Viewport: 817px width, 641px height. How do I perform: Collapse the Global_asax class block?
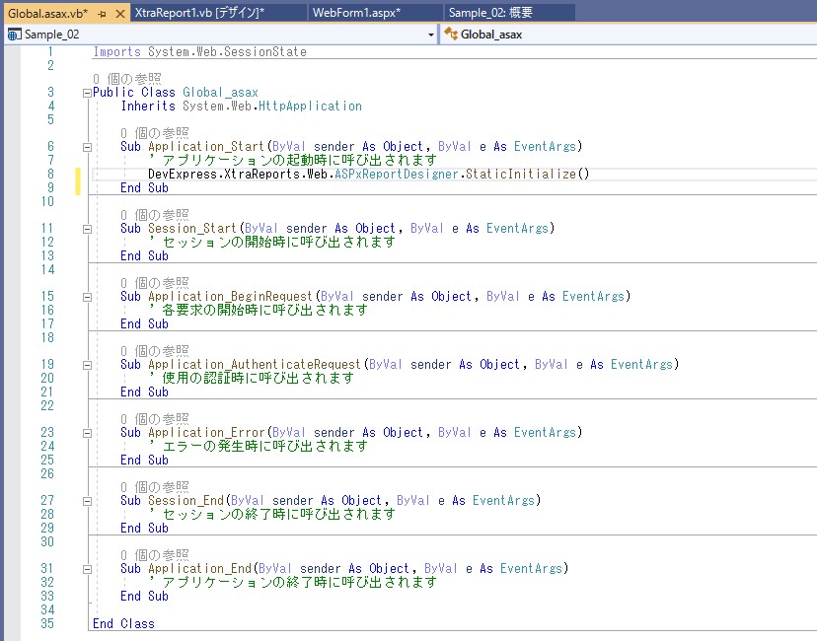[x=87, y=93]
